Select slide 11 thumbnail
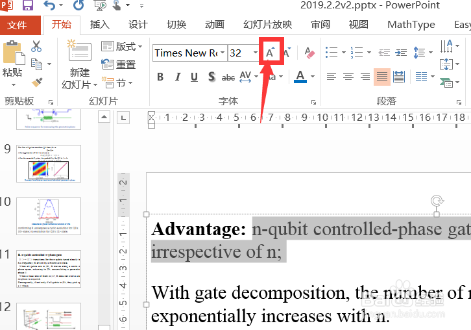 point(49,269)
